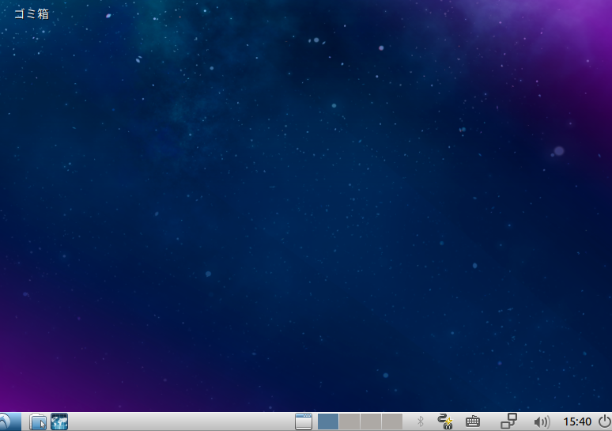
Task: Open the volume control speaker icon
Action: [542, 422]
